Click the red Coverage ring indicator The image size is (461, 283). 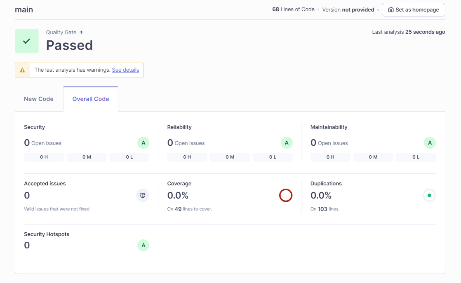click(286, 195)
